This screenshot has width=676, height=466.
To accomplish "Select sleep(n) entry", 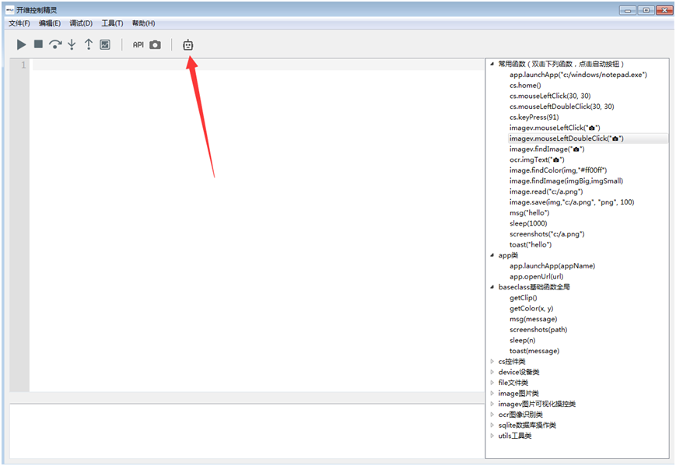I will coord(523,340).
